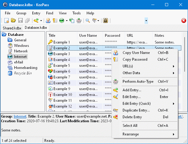The width and height of the screenshot is (188, 144).
Task: Choose Select All in context menu
Action: pyautogui.click(x=145, y=126)
